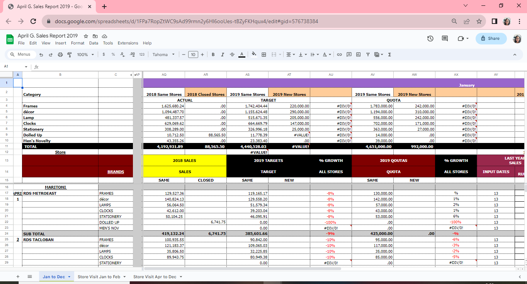Click the Share button
Viewport: 527px width, 284px height.
491,39
